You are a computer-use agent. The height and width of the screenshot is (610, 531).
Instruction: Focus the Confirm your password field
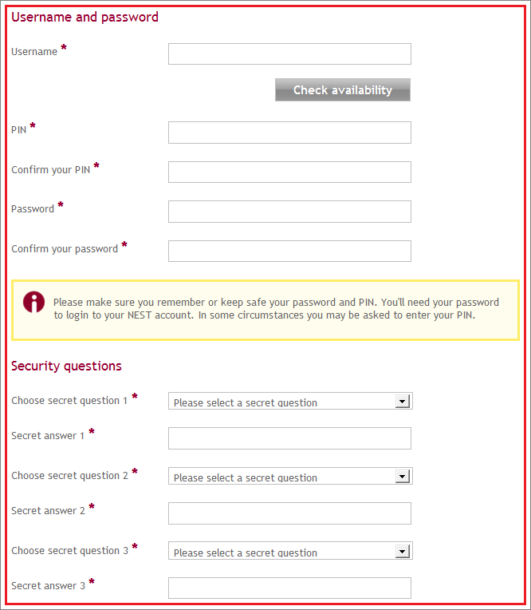289,251
